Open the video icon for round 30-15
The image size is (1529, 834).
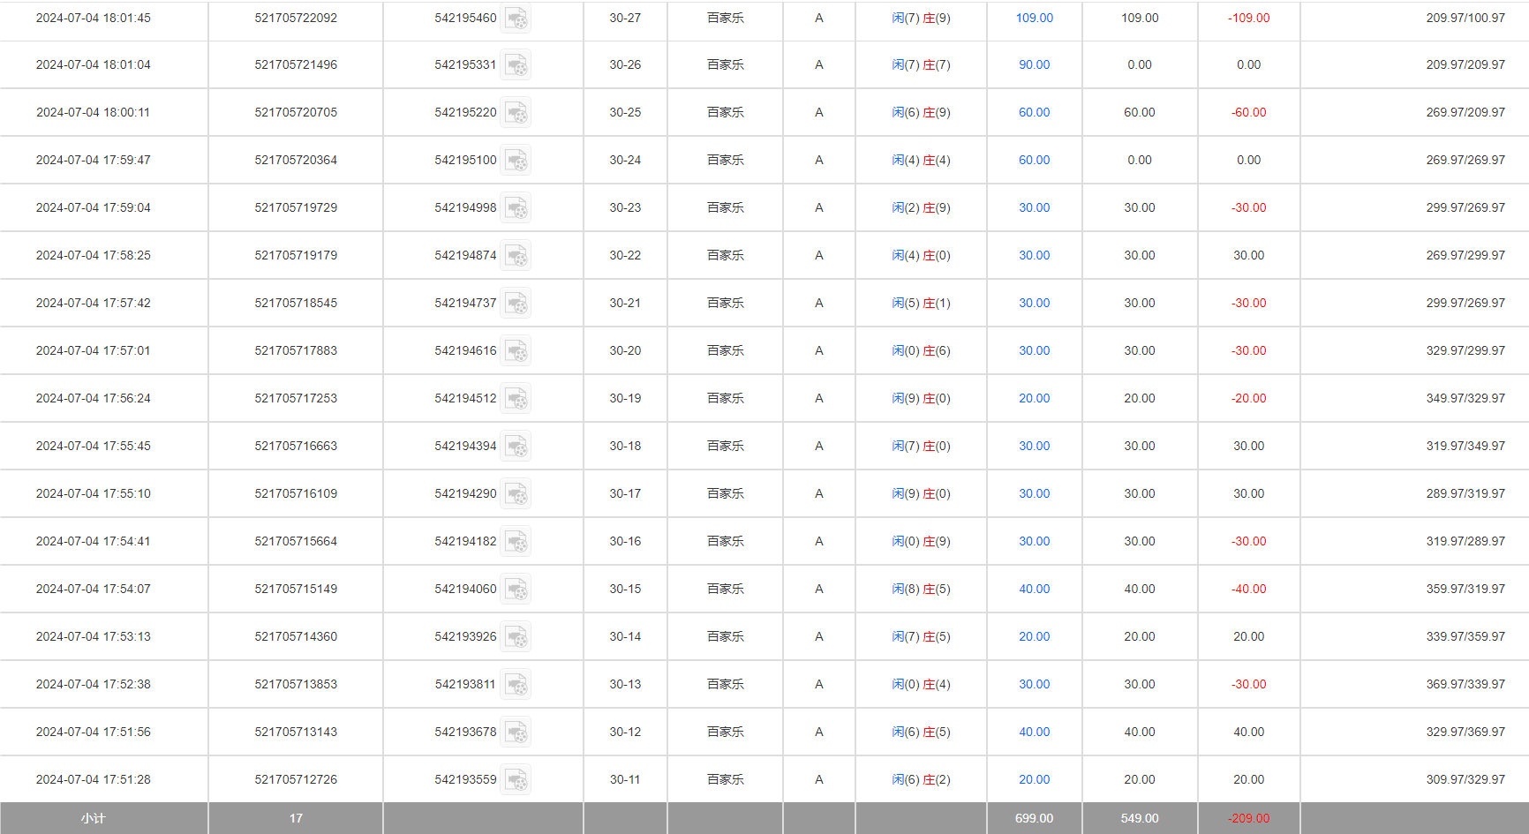[517, 590]
